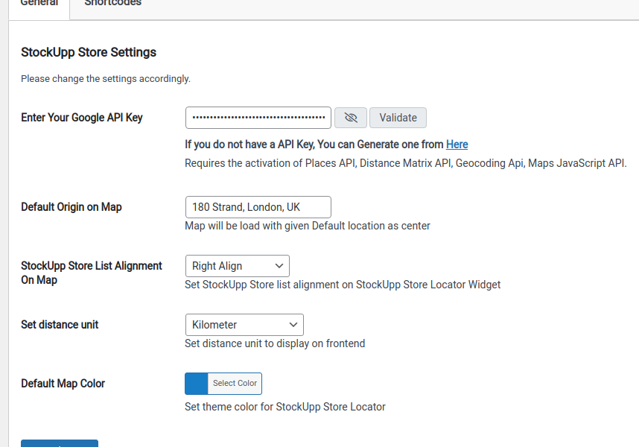Click the chevron arrow on Kilometer select
Viewport: 639px width, 447px height.
point(293,325)
